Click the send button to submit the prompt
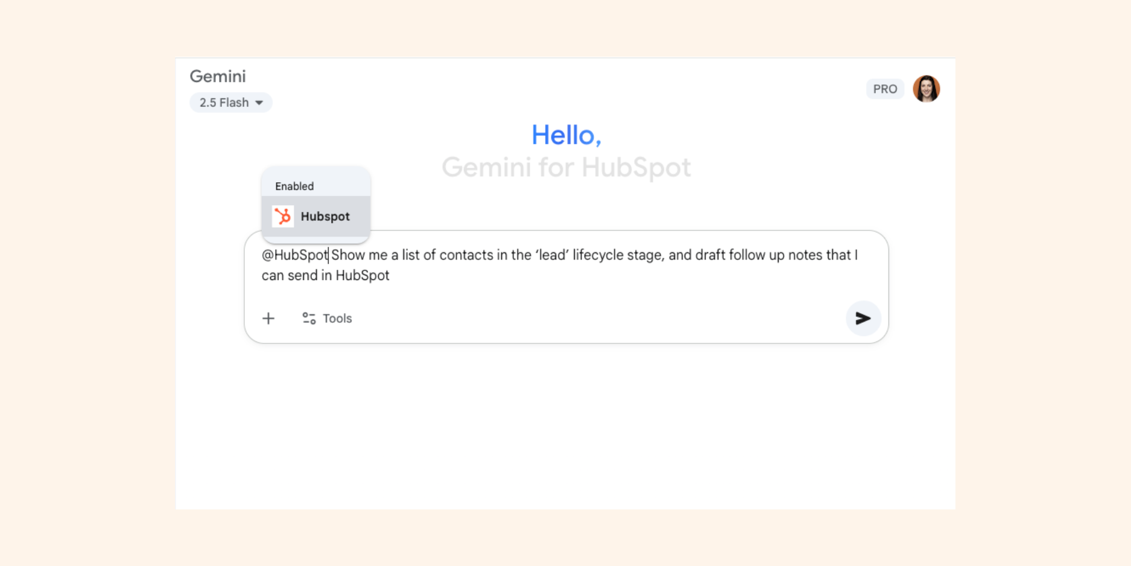Image resolution: width=1131 pixels, height=566 pixels. click(863, 319)
